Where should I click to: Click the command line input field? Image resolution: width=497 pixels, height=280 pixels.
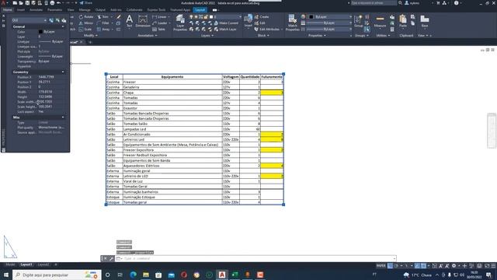[x=259, y=258]
